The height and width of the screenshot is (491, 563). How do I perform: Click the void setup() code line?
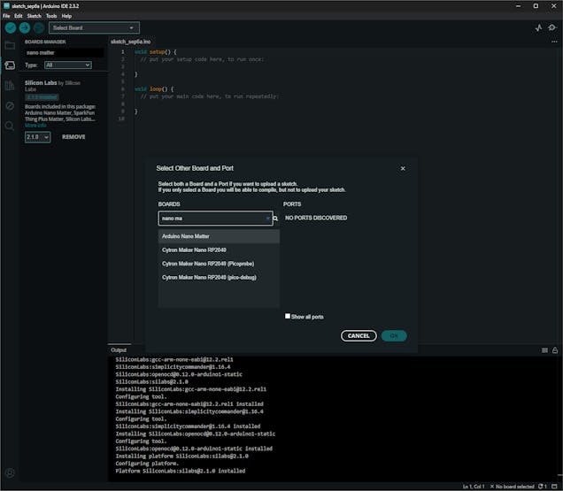pos(156,52)
